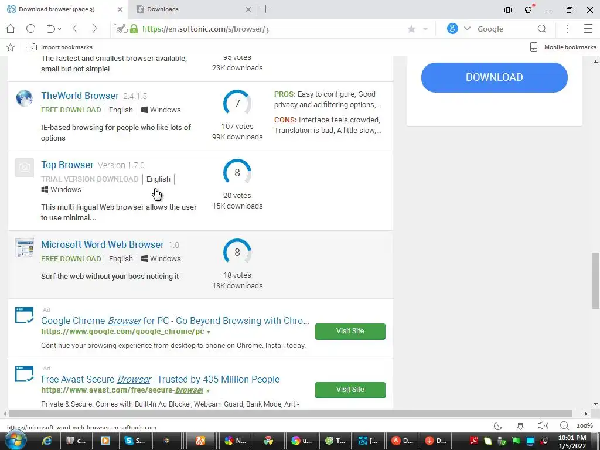Open the download manager status bar icon

pyautogui.click(x=520, y=425)
